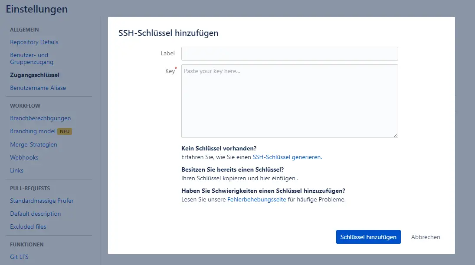Select Zugangsschlüssel in the sidebar
Viewport: 475px width, 265px height.
pyautogui.click(x=35, y=75)
